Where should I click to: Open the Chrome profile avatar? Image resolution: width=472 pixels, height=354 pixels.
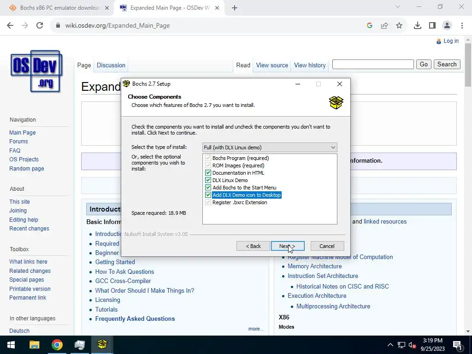point(447,26)
